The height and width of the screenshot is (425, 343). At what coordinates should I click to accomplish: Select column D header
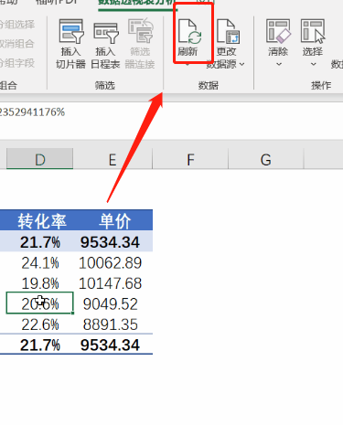tap(39, 159)
